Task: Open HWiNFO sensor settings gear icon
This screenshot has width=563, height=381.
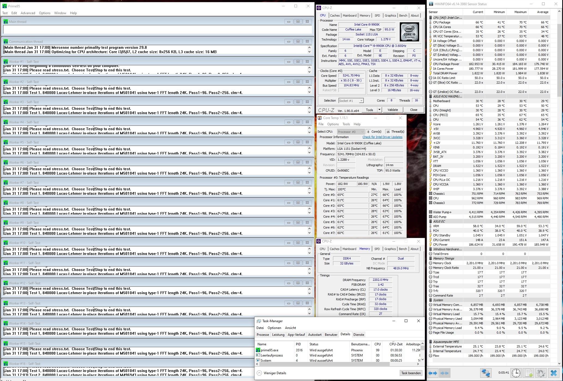Action: pyautogui.click(x=541, y=373)
